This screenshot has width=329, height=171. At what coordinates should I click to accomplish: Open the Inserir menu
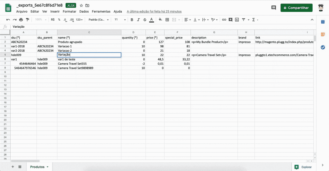(x=55, y=12)
